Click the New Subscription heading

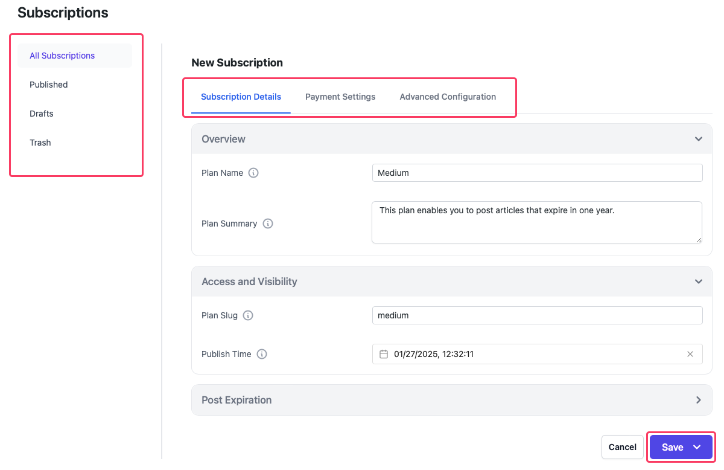click(x=237, y=63)
